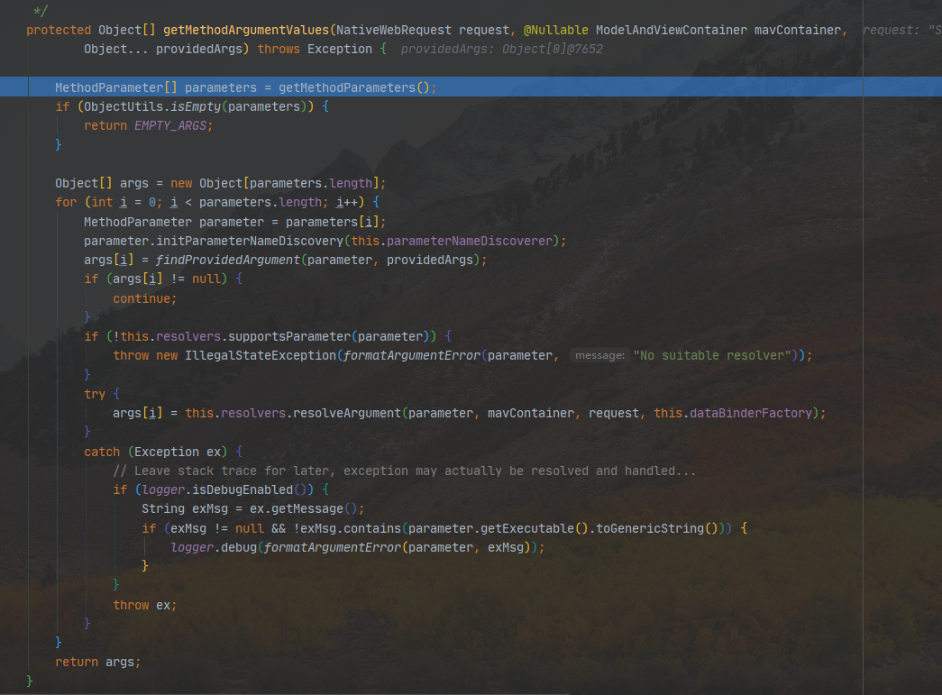942x695 pixels.
Task: Click the IllegalStateException class name
Action: pyautogui.click(x=261, y=355)
